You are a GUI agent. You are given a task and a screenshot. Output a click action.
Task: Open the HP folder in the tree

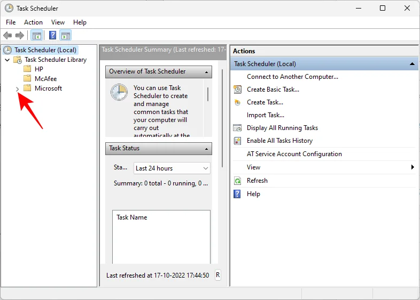(38, 69)
